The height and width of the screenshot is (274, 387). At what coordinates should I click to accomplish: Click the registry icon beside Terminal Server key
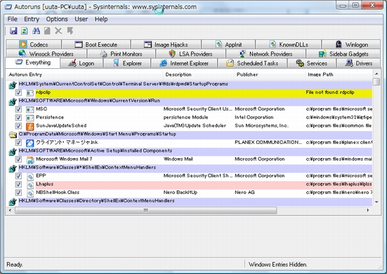pyautogui.click(x=13, y=85)
